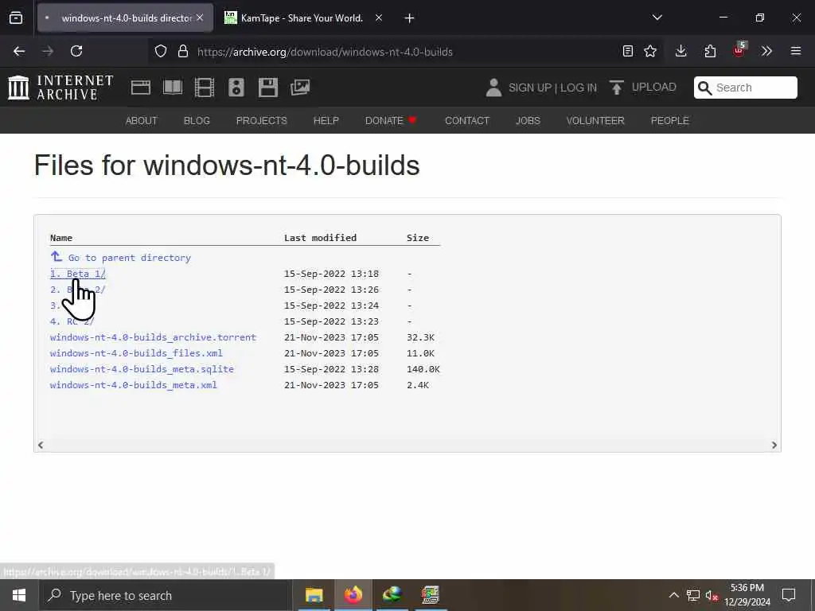Click the file listing scroll left arrow
Screen dimensions: 815x611
tap(41, 445)
